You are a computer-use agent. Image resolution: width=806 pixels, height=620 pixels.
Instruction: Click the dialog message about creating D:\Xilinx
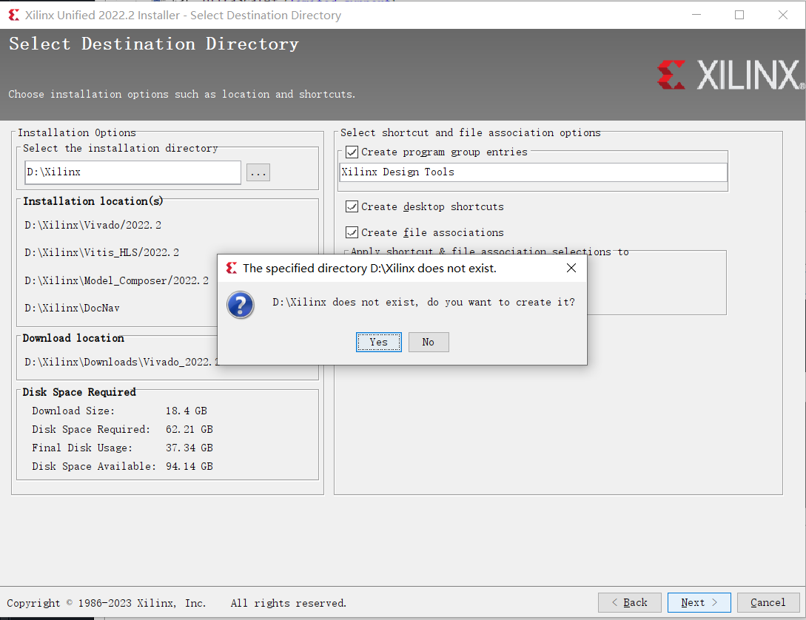(423, 302)
